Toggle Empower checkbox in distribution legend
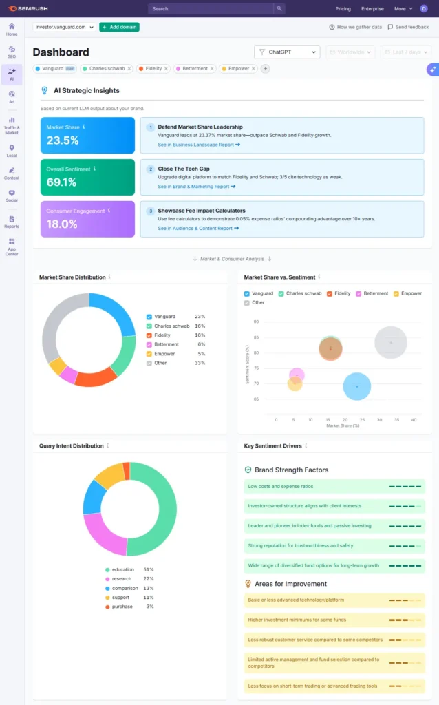The height and width of the screenshot is (705, 439). pos(149,354)
